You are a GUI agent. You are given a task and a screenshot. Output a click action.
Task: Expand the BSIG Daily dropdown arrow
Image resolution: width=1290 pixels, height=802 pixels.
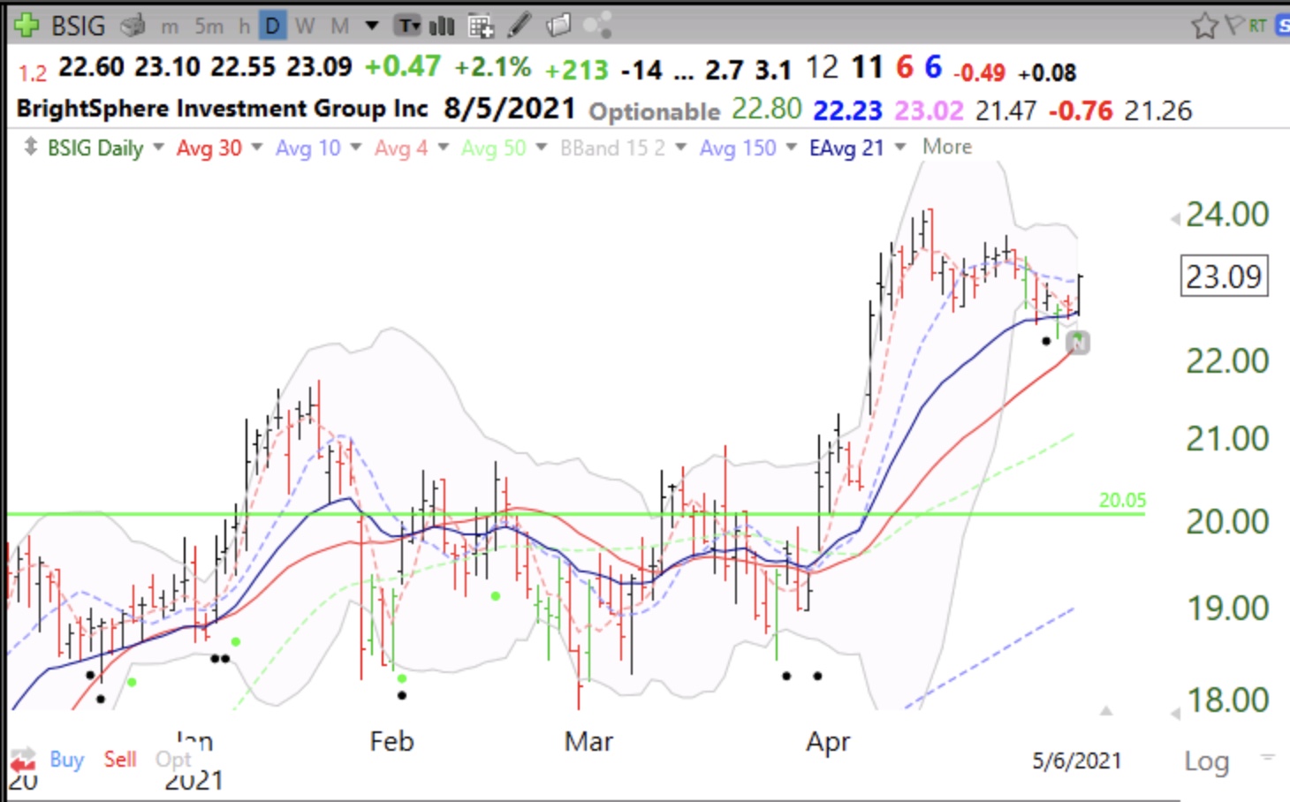point(159,147)
